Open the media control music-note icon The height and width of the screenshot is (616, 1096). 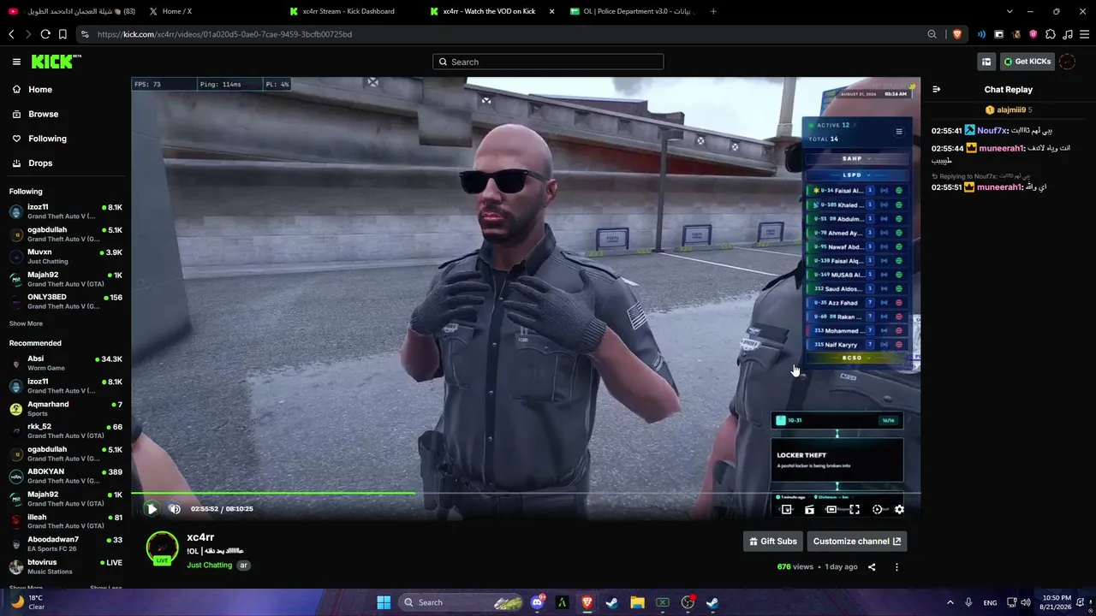1068,34
